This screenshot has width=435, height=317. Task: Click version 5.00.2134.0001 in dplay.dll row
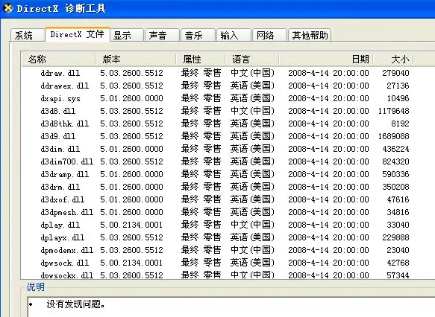(x=131, y=225)
